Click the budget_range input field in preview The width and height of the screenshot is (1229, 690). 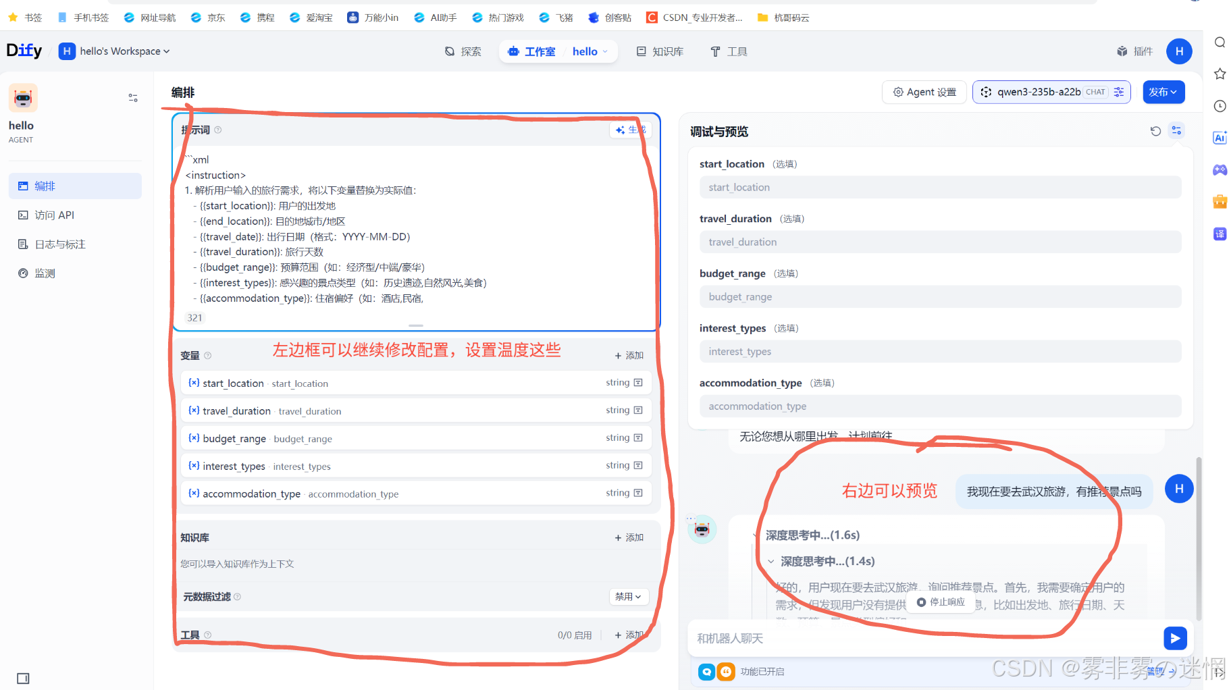click(x=940, y=296)
